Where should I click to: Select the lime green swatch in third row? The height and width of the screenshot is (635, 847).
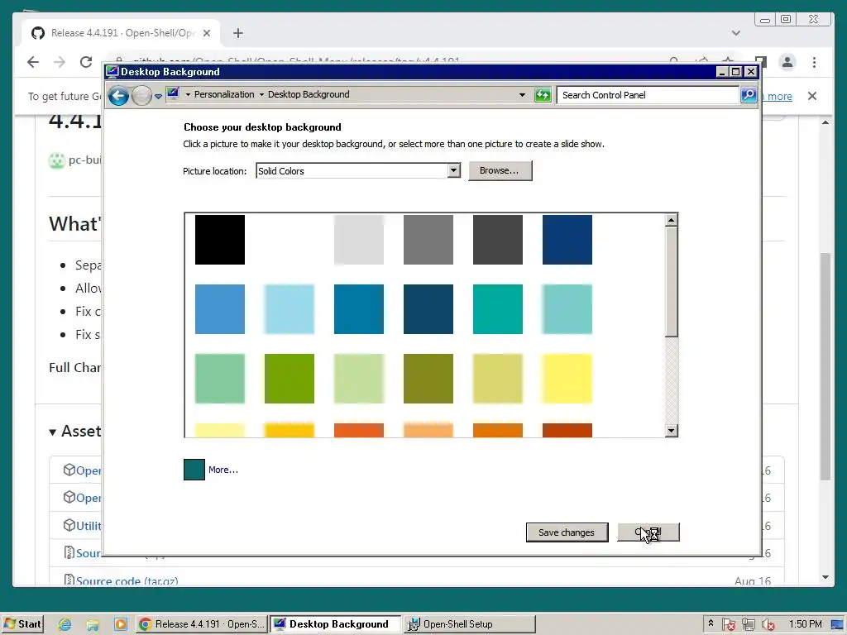click(290, 379)
